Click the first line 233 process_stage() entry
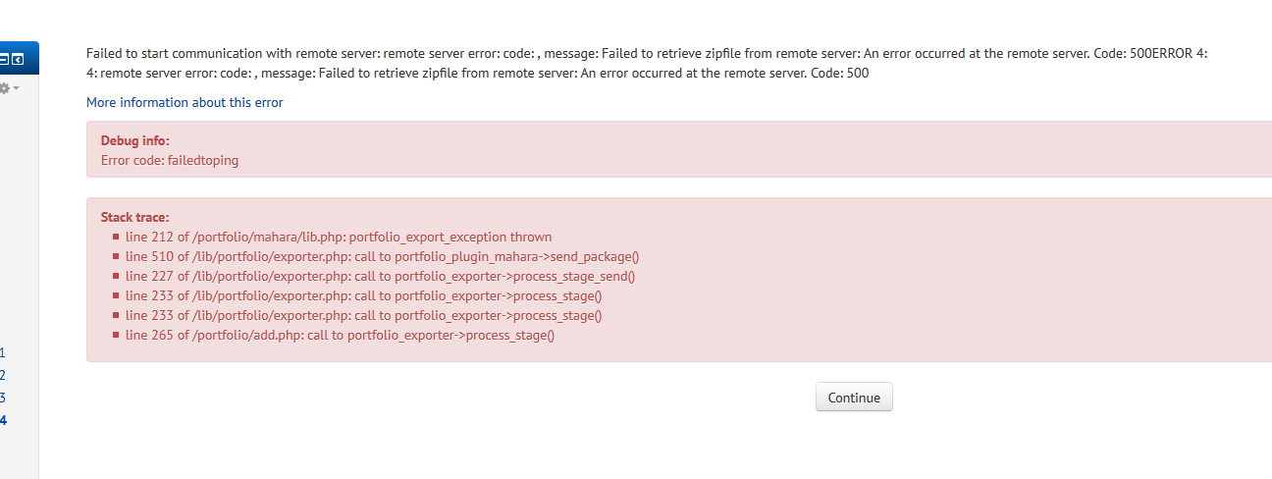This screenshot has height=479, width=1272. [363, 295]
